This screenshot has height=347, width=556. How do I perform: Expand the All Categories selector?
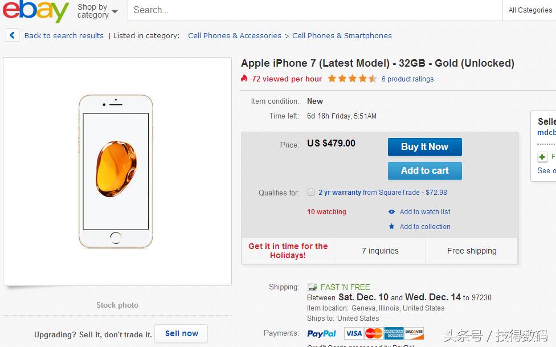tap(529, 10)
